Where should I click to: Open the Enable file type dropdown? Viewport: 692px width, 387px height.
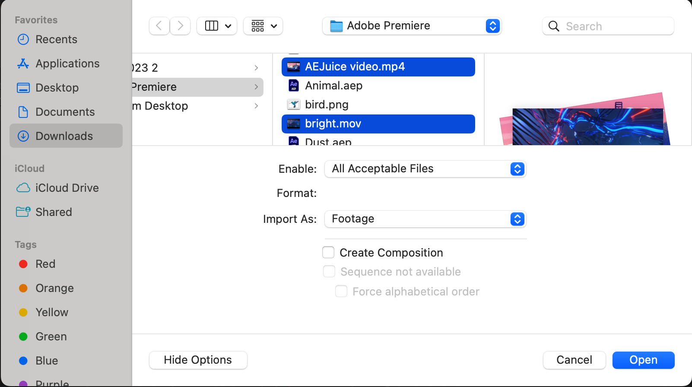(x=425, y=169)
